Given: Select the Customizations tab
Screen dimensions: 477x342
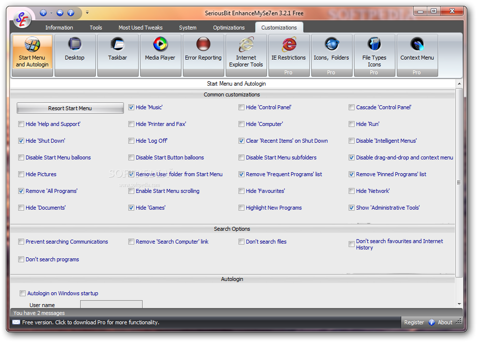Looking at the screenshot, I should (279, 28).
